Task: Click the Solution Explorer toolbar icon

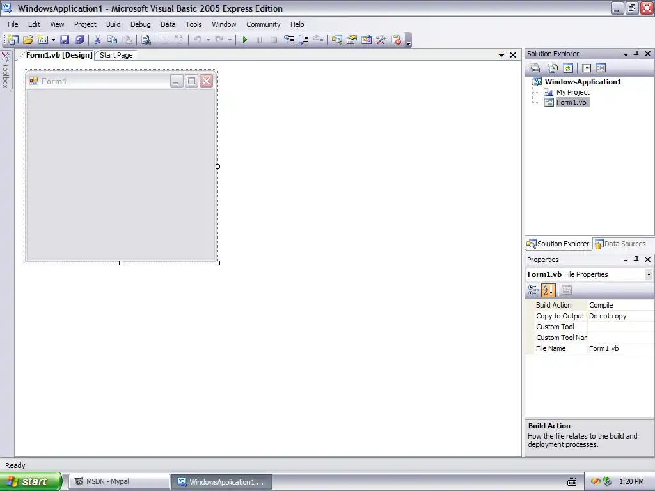Action: (x=336, y=40)
